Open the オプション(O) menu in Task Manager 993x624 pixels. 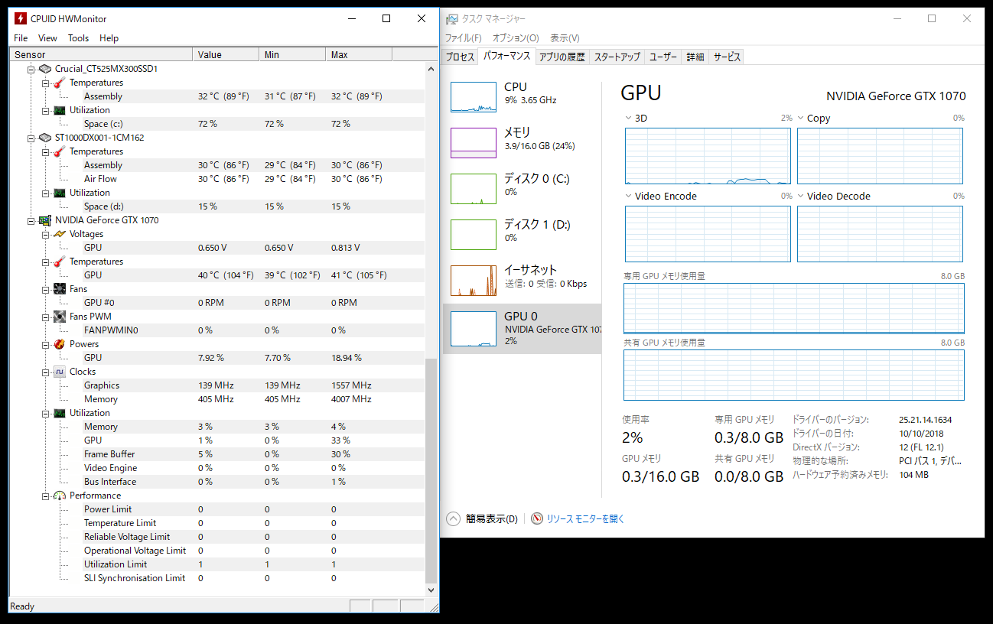tap(516, 38)
